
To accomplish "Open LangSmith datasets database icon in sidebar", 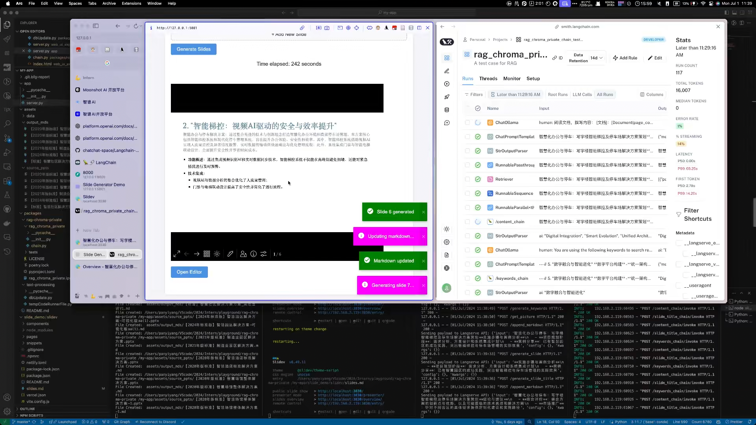I will (x=447, y=110).
